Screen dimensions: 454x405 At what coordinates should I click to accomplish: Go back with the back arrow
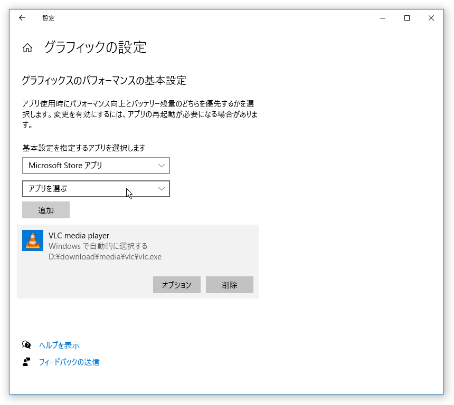point(22,18)
